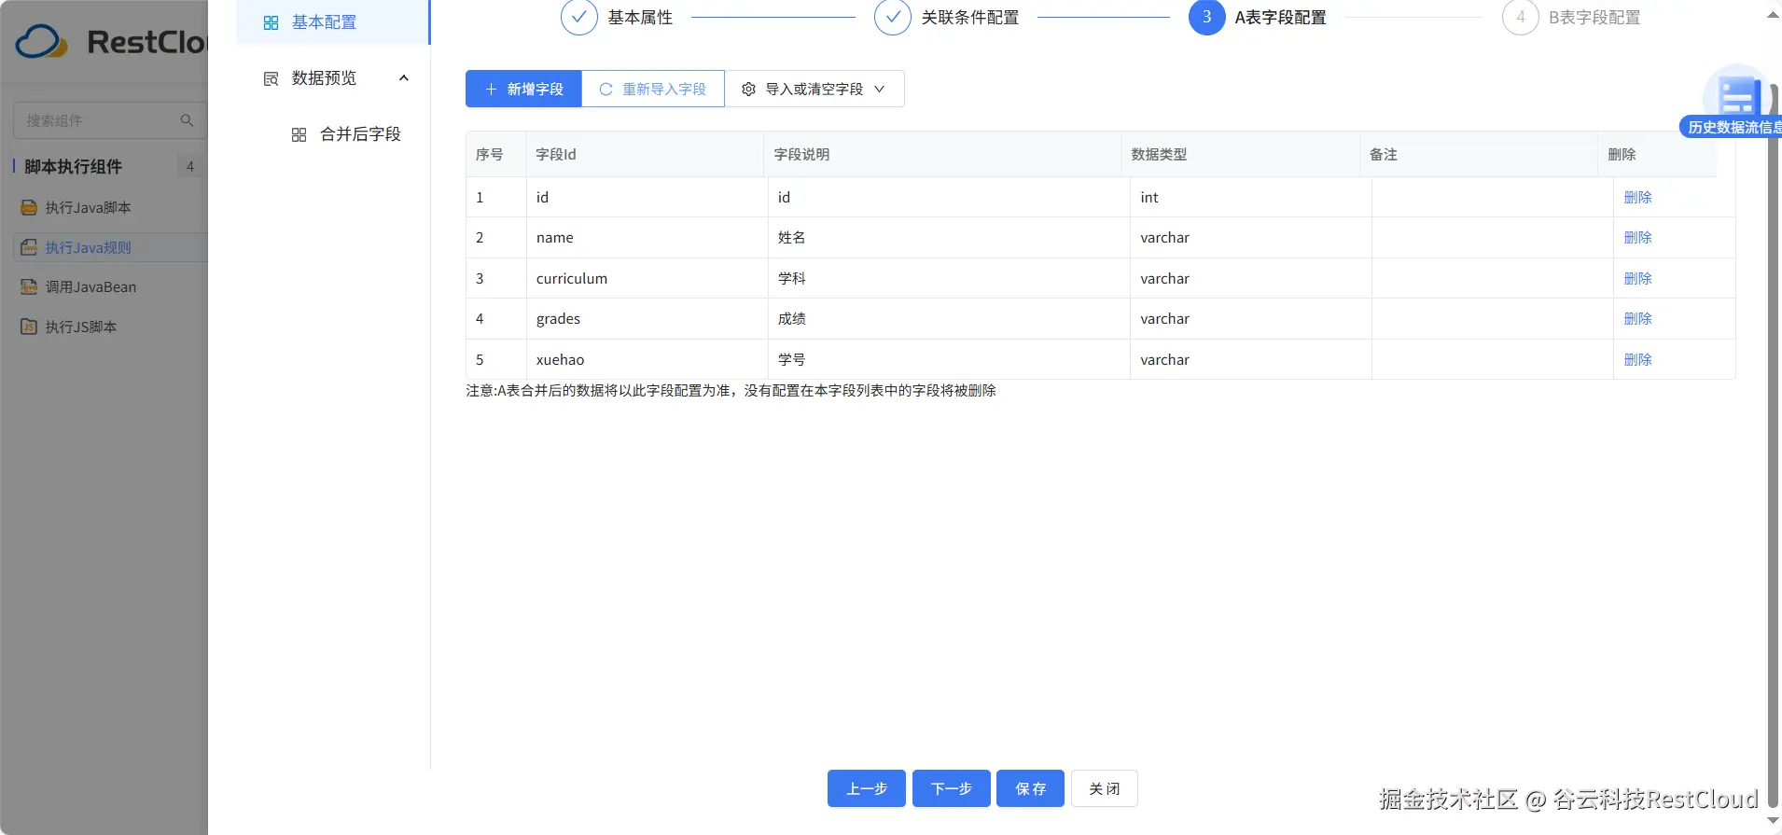
Task: Jump to 关联条件配置 step
Action: pos(893,18)
